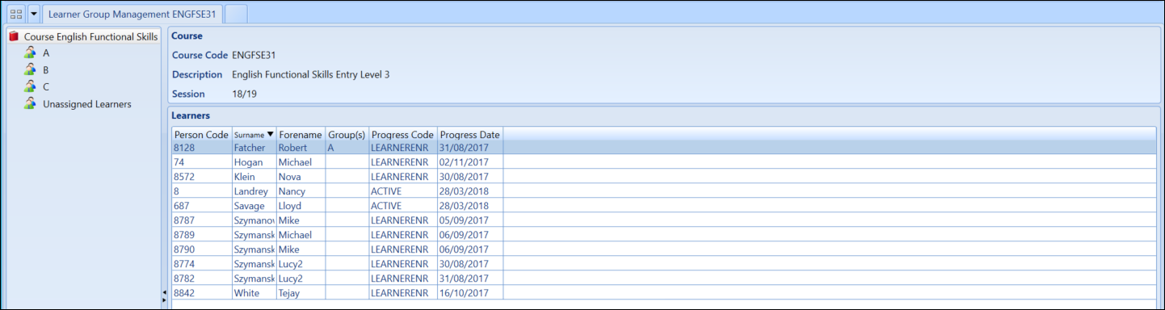
Task: Select group A in the tree
Action: [46, 52]
